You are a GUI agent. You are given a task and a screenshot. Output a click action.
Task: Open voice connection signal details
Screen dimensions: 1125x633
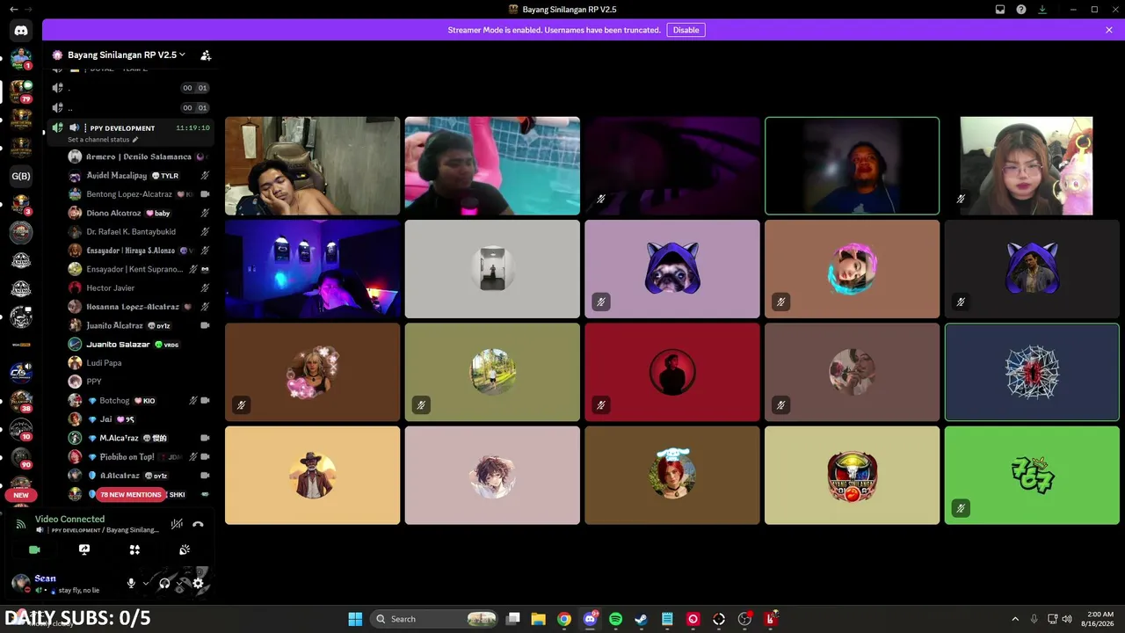pyautogui.click(x=21, y=524)
